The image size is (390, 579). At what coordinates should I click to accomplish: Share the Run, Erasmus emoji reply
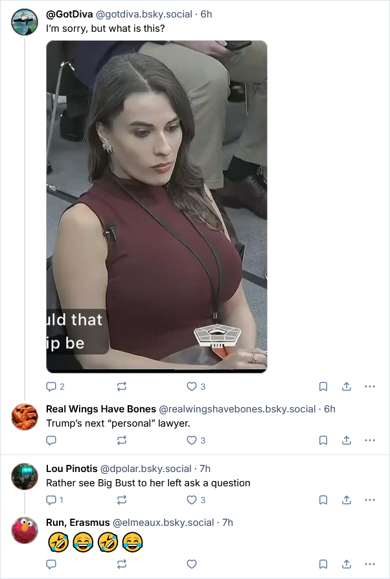coord(347,564)
